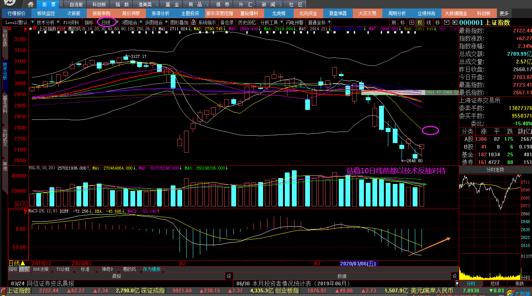The height and width of the screenshot is (296, 532).
Task: Expand the 普通坐标 dropdown
Action: tap(328, 22)
